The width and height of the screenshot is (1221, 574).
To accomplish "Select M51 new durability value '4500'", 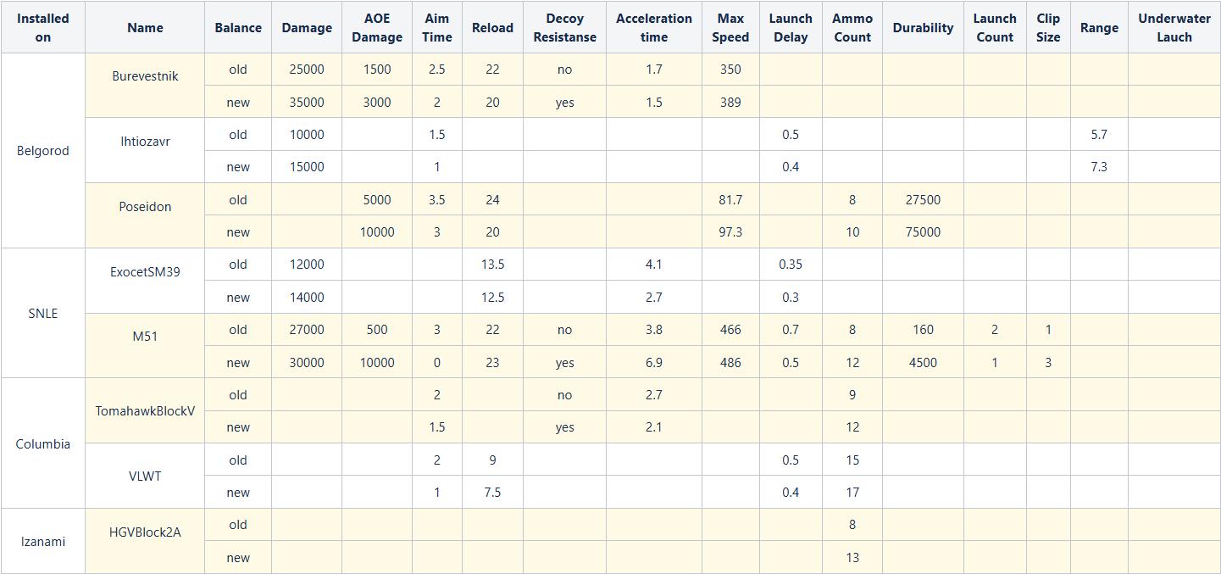I will [923, 362].
